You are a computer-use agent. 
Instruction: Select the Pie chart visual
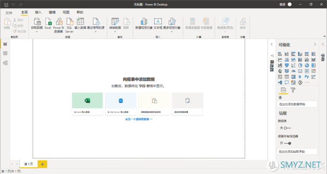pyautogui.click(x=300, y=65)
